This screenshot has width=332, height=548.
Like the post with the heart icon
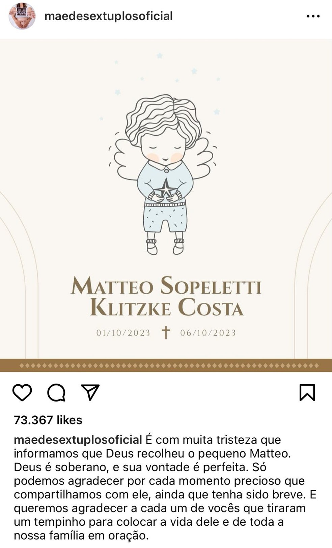click(22, 392)
